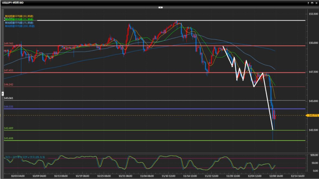Maximize the USD/JPY chart window

pos(312,2)
